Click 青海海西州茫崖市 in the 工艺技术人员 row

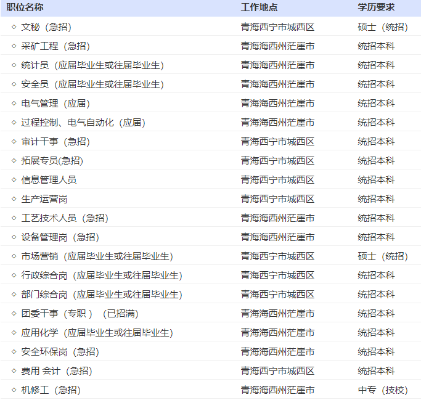[x=277, y=218]
